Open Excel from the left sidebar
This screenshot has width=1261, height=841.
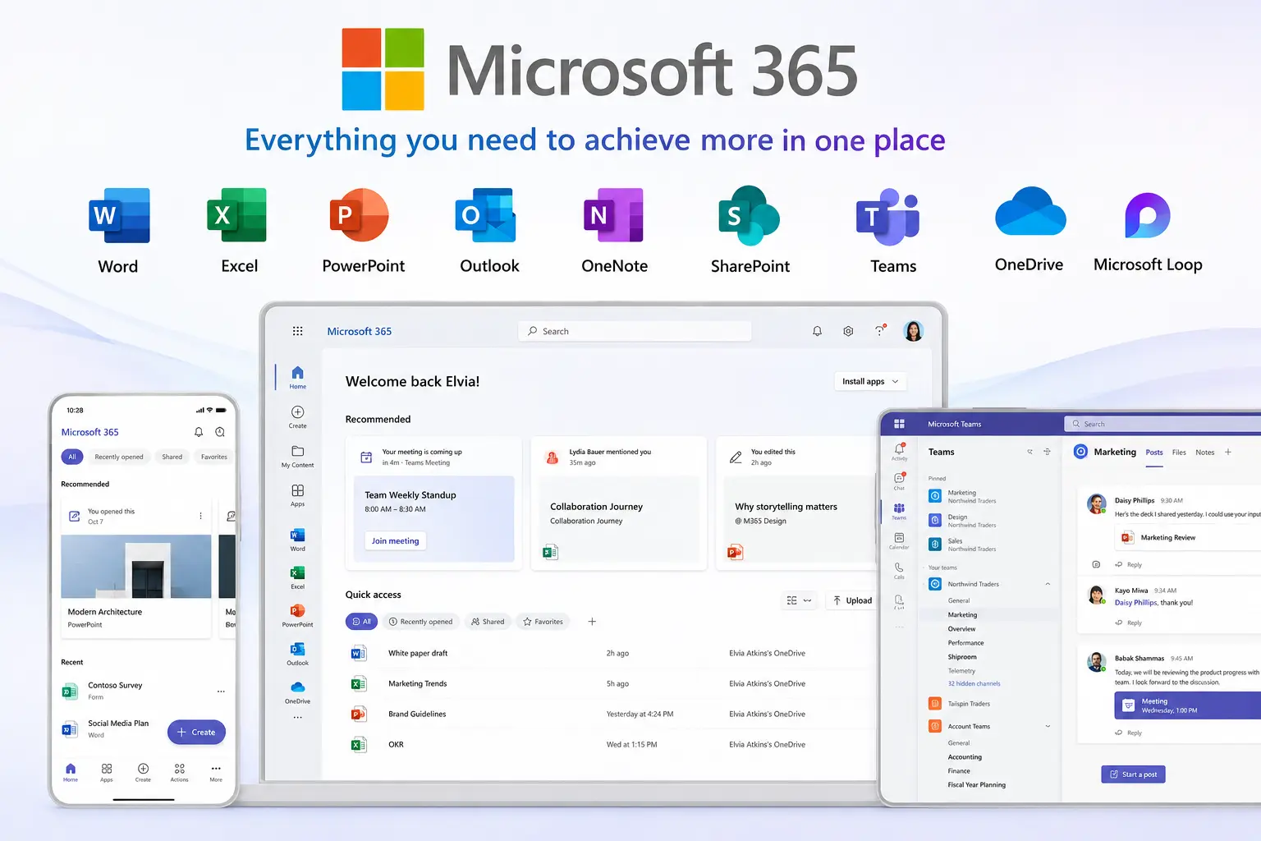click(297, 577)
